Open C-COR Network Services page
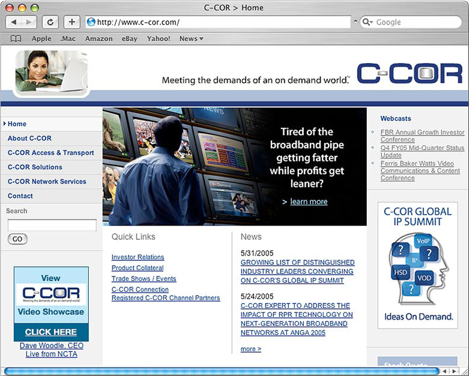This screenshot has width=469, height=376. point(47,182)
